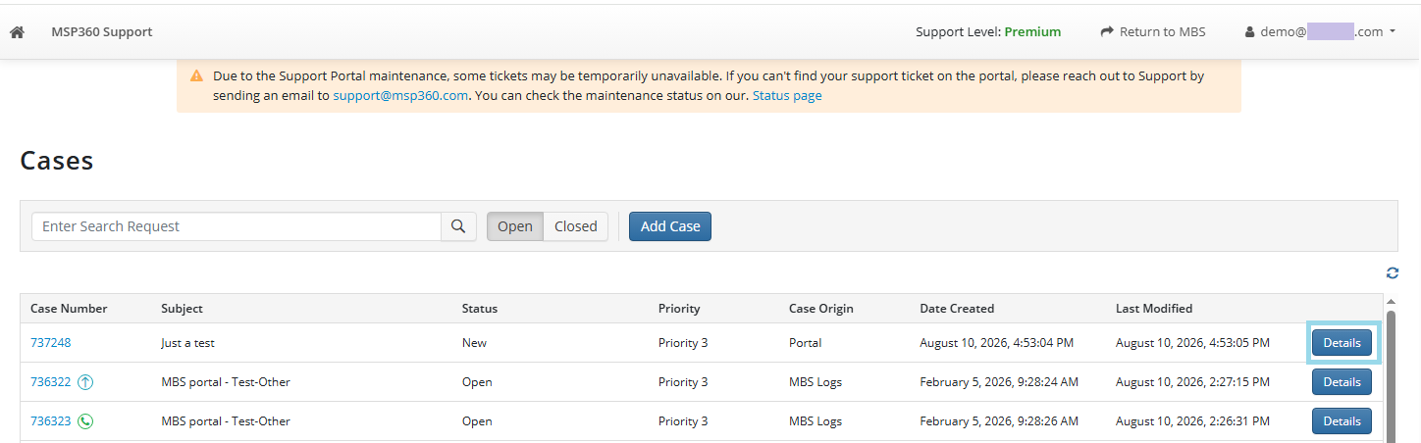Expand the demo account dropdown caret

click(1393, 32)
